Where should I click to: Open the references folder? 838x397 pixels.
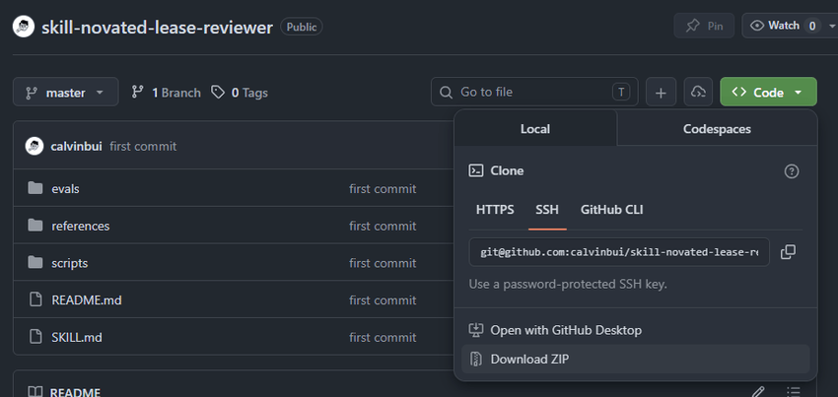pyautogui.click(x=80, y=226)
